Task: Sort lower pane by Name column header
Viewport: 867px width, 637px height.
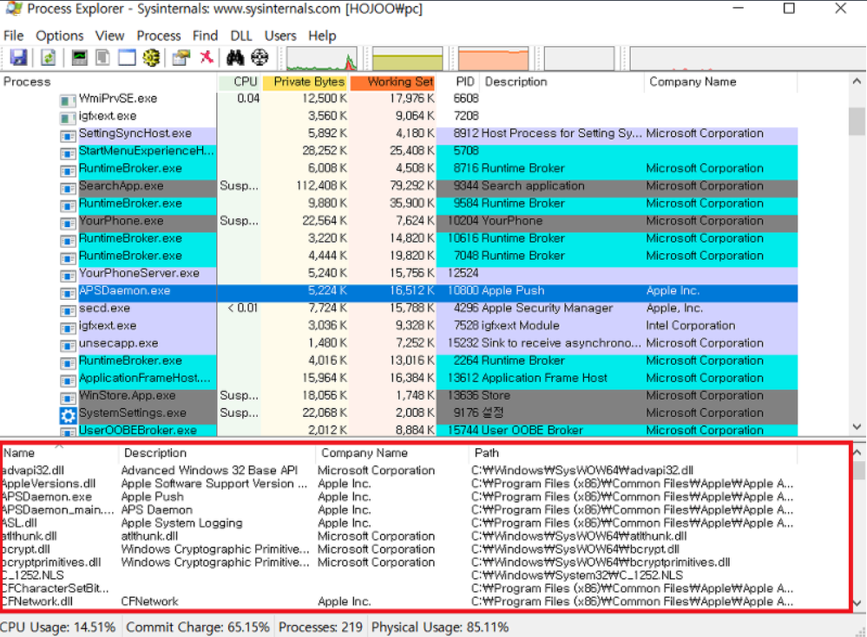Action: (x=59, y=452)
